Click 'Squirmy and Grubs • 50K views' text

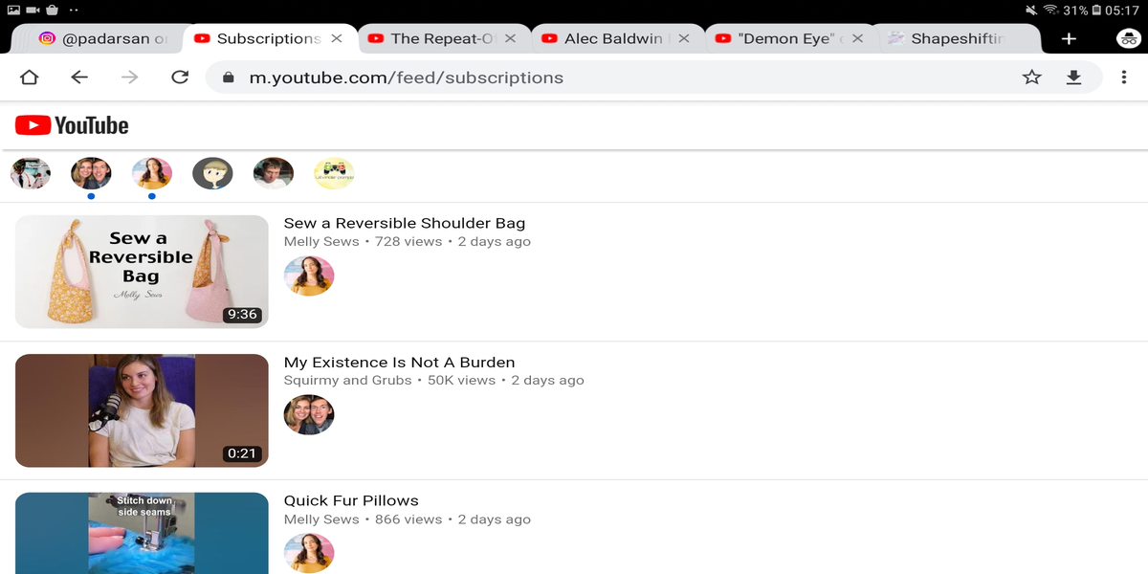click(390, 381)
